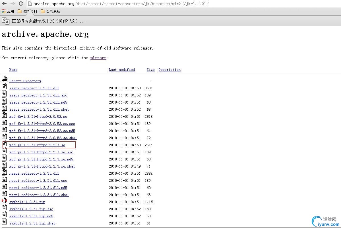Click the archive icon beside symbols-1.2.31.zip
Screen dimensions: 341x229
(x=4, y=200)
